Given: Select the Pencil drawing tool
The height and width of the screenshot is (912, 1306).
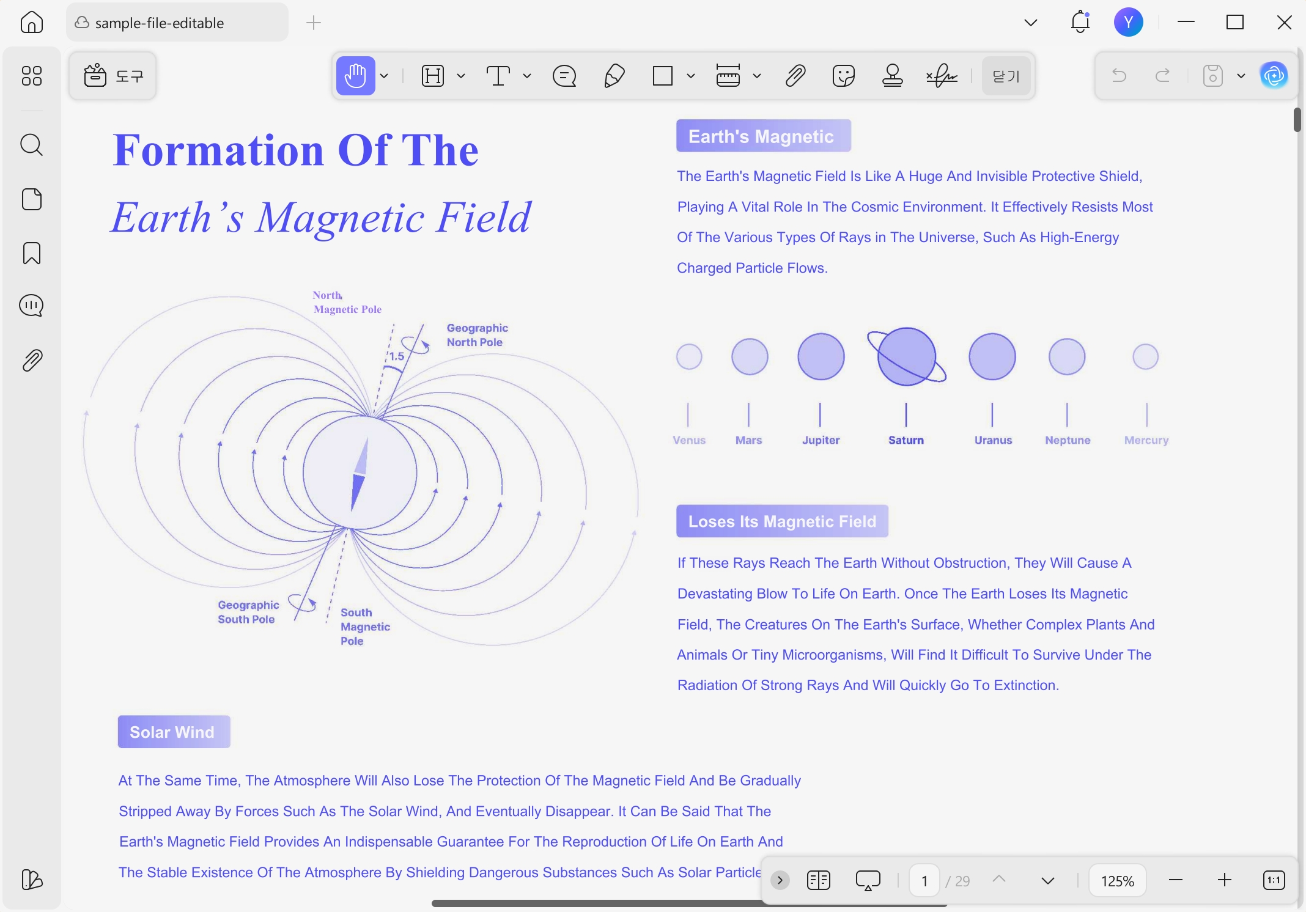Looking at the screenshot, I should click(x=614, y=76).
